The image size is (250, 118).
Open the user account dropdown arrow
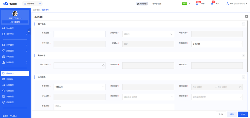246,4
